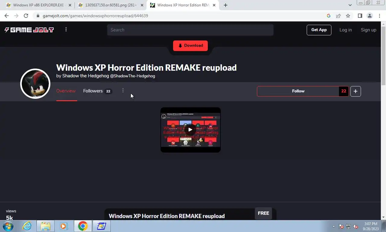Click the 5k views count
This screenshot has width=386, height=232.
[9, 218]
